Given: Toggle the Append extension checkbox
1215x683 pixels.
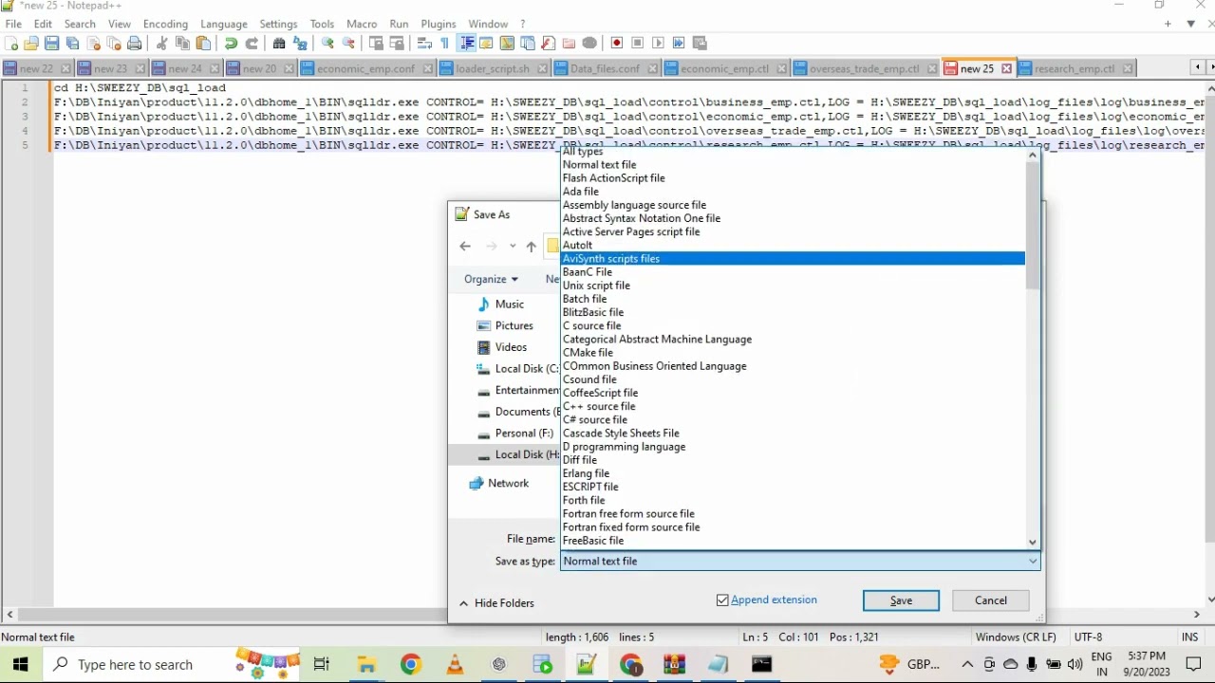Looking at the screenshot, I should 722,600.
